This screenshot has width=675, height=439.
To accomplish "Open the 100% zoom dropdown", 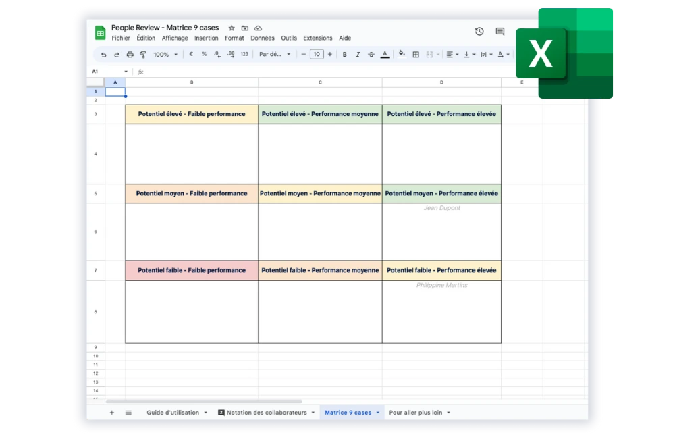I will pos(166,55).
